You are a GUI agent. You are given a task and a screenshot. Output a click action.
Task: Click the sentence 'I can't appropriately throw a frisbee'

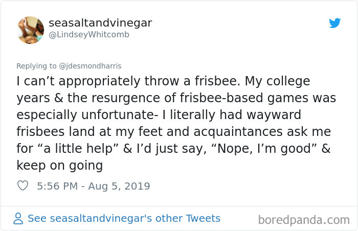coord(123,82)
